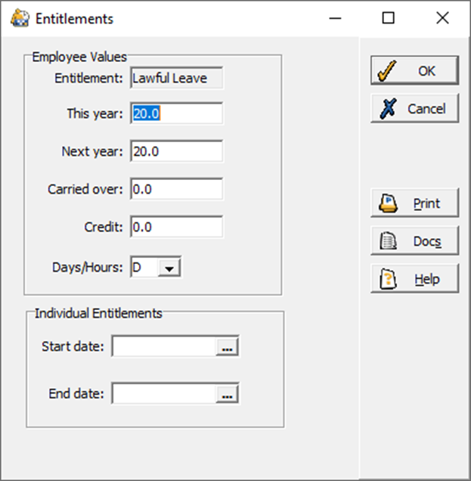Expand the Days/Hours dropdown arrow
The height and width of the screenshot is (481, 471).
coord(169,267)
